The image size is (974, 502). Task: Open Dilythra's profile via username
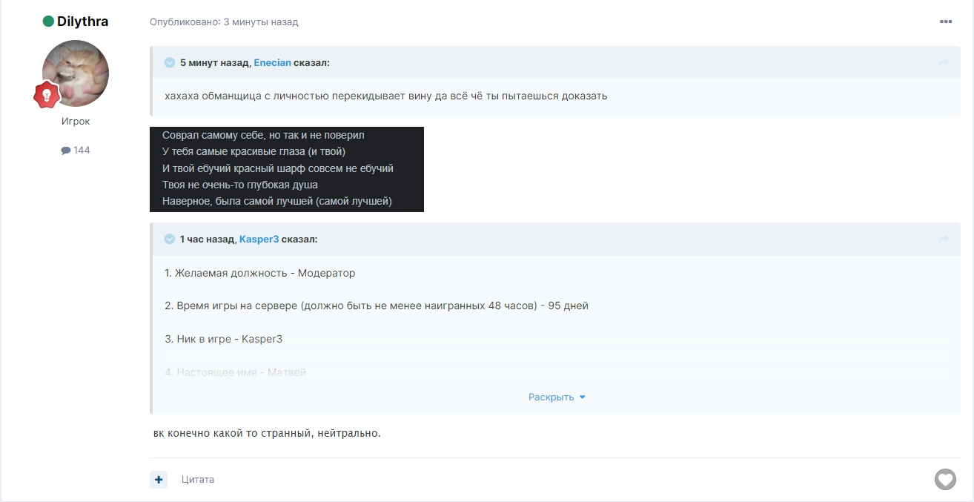(82, 22)
